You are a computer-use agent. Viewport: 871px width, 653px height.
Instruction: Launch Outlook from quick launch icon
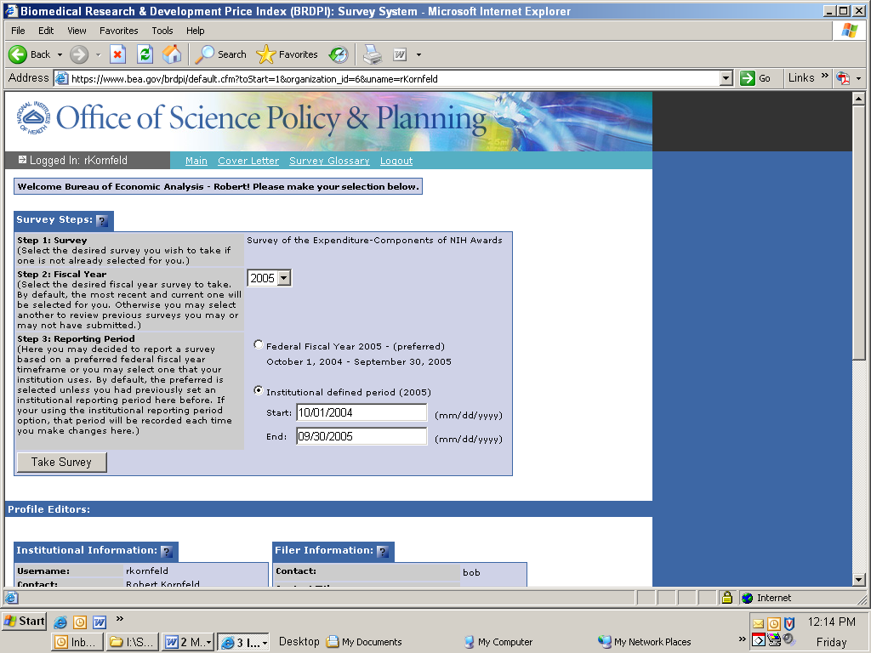(x=80, y=622)
